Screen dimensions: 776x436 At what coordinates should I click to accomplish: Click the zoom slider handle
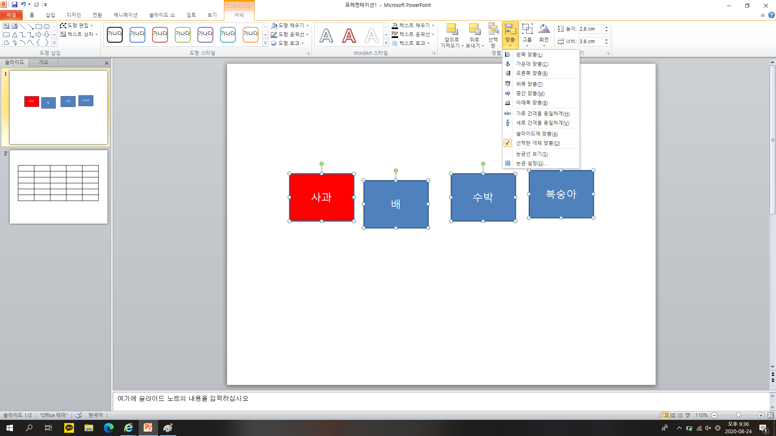738,415
